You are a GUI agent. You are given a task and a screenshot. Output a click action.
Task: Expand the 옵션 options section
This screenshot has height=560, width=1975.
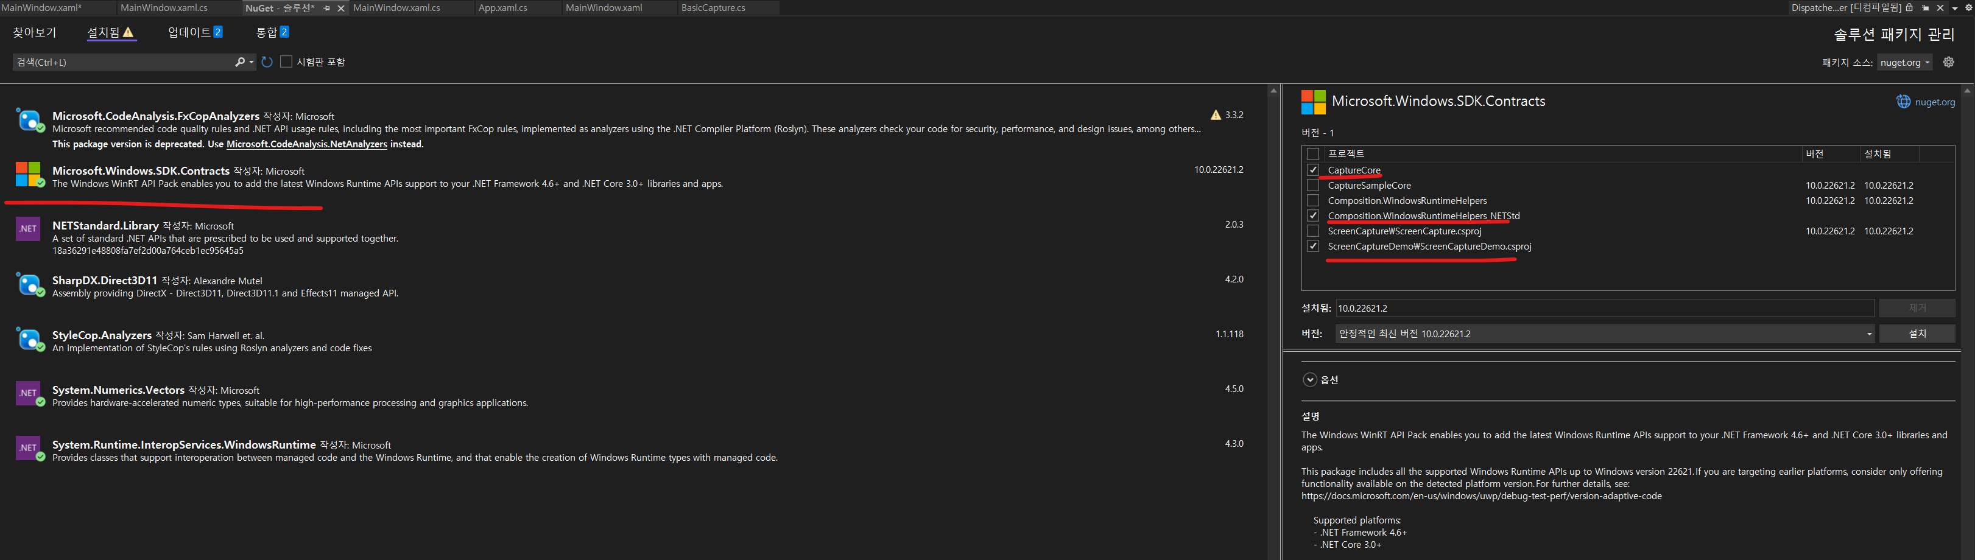(x=1309, y=380)
